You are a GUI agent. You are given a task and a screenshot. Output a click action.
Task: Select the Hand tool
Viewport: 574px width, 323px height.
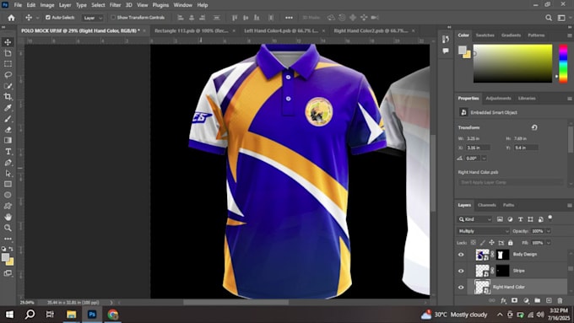[8, 217]
